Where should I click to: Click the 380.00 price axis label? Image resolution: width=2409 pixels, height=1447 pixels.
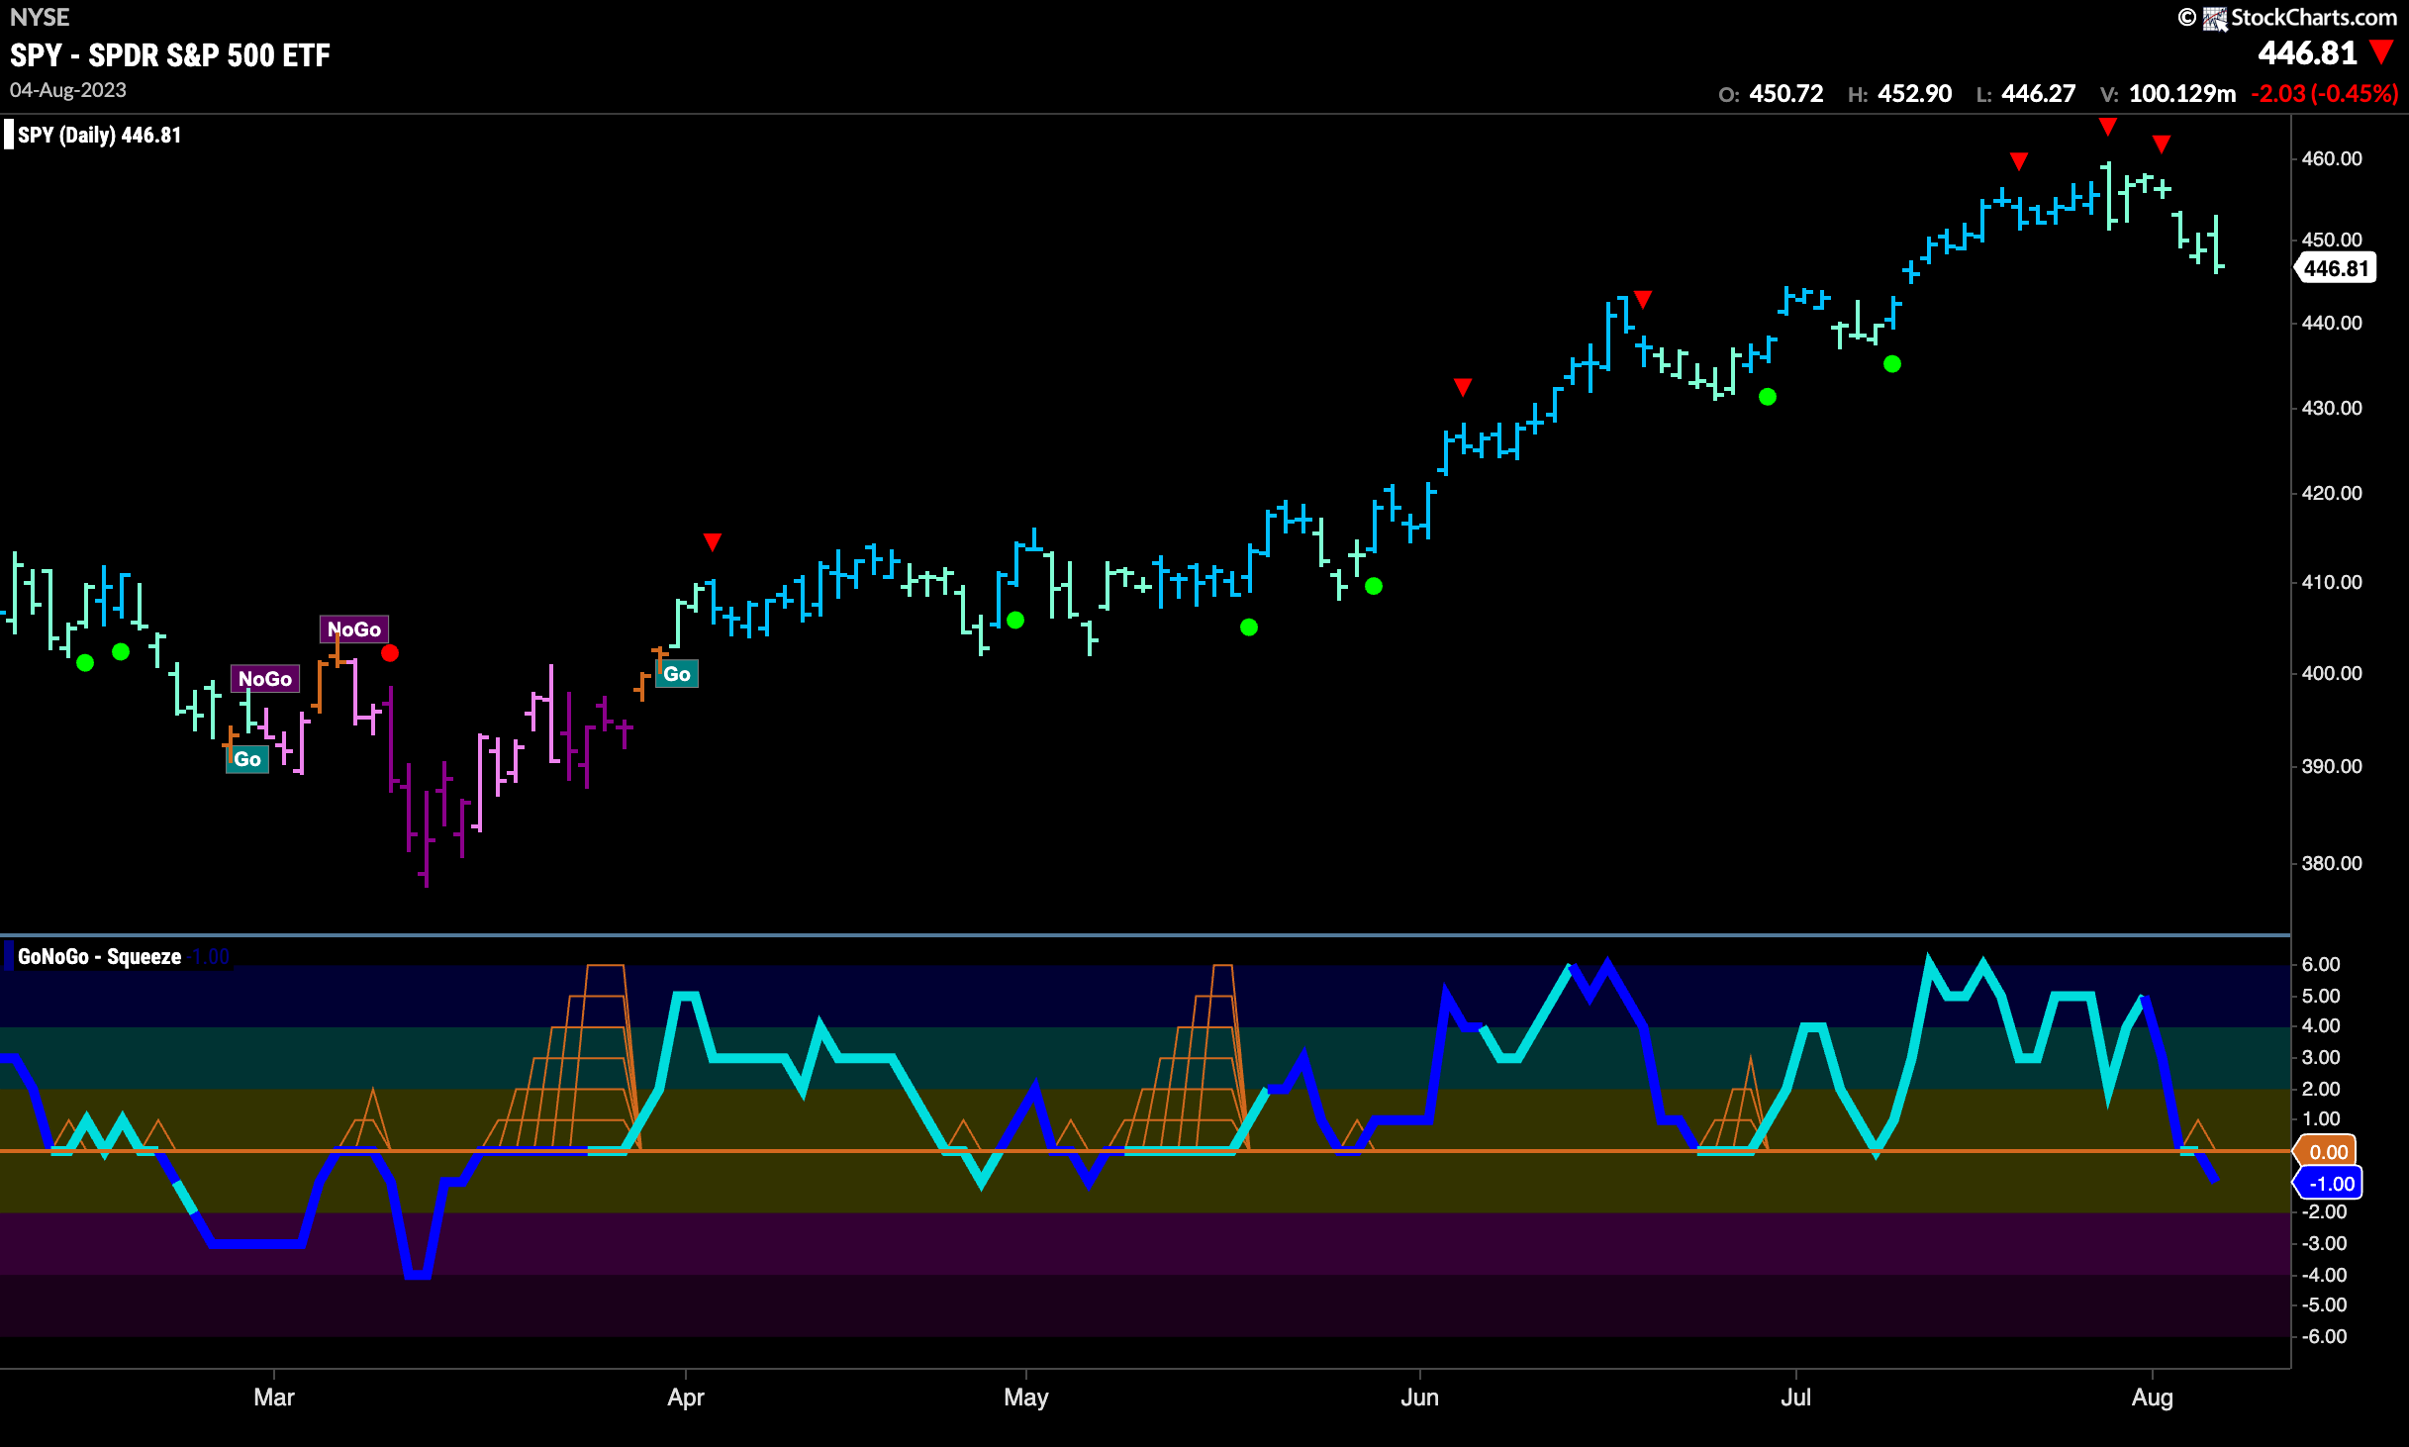2332,864
